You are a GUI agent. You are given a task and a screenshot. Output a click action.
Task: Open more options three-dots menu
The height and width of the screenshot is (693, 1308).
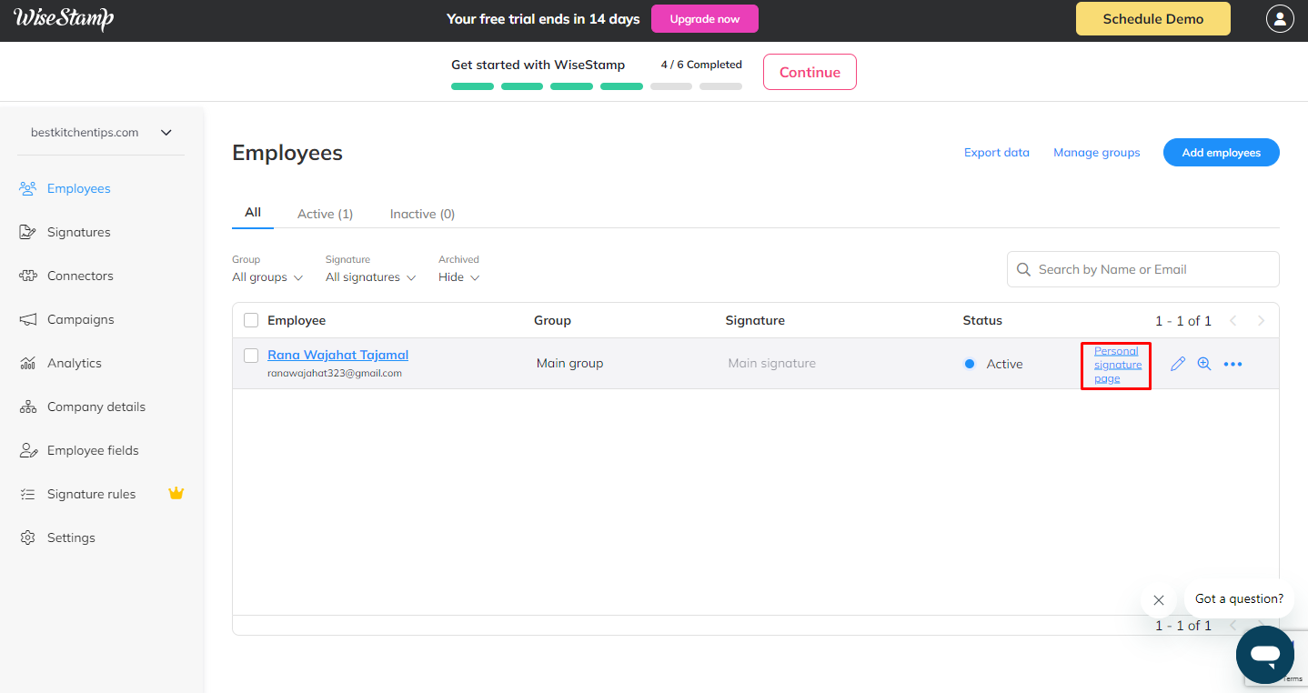(1233, 364)
